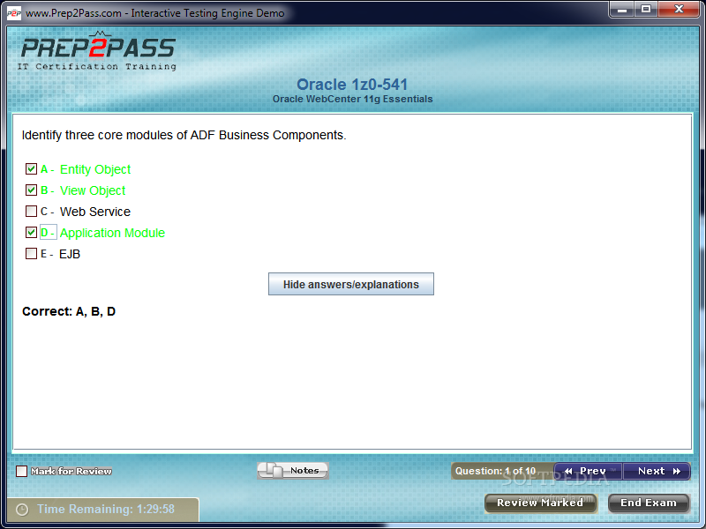
Task: Click the P2P app icon in title bar
Action: 14,13
